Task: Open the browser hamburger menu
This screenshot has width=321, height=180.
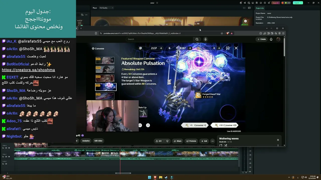Action: tap(283, 33)
